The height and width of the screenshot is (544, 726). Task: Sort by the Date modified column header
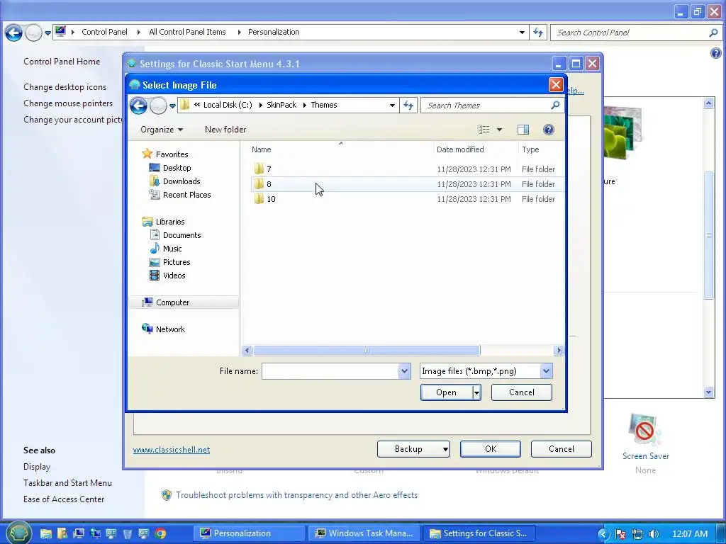click(x=476, y=149)
